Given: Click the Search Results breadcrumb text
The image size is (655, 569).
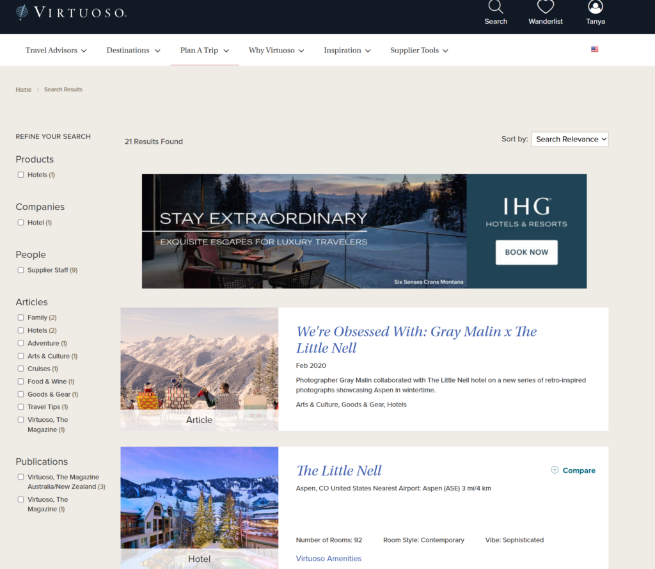Looking at the screenshot, I should 63,90.
